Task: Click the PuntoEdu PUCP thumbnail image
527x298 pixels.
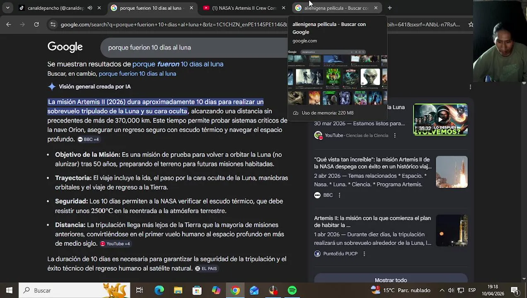Action: [x=452, y=231]
